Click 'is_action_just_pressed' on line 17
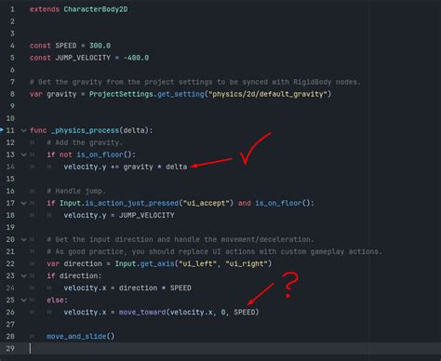Viewport: 441px width, 361px height. coord(132,203)
